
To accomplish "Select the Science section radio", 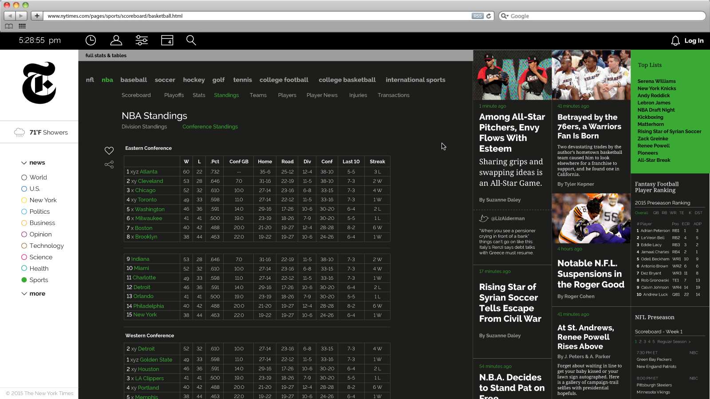I will point(24,257).
